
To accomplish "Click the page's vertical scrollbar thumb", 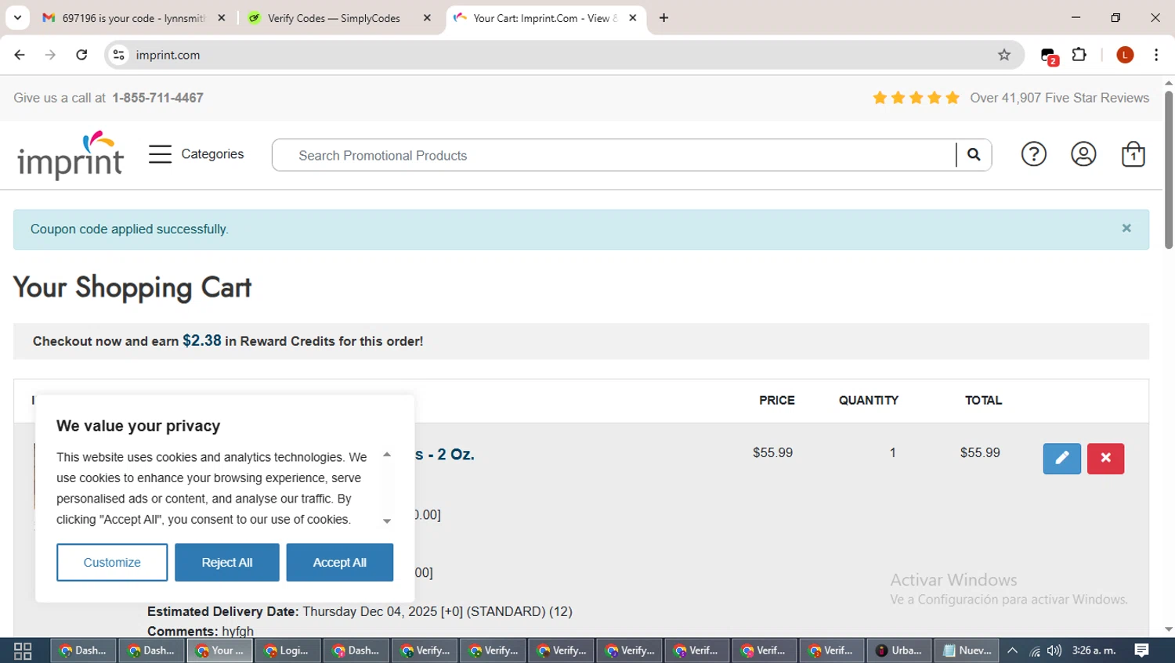I will tap(1169, 170).
